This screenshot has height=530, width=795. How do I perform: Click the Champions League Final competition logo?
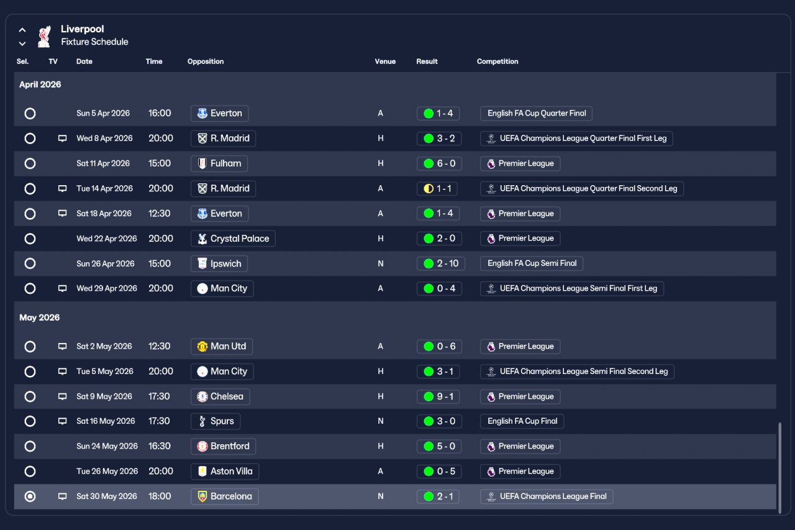click(491, 496)
